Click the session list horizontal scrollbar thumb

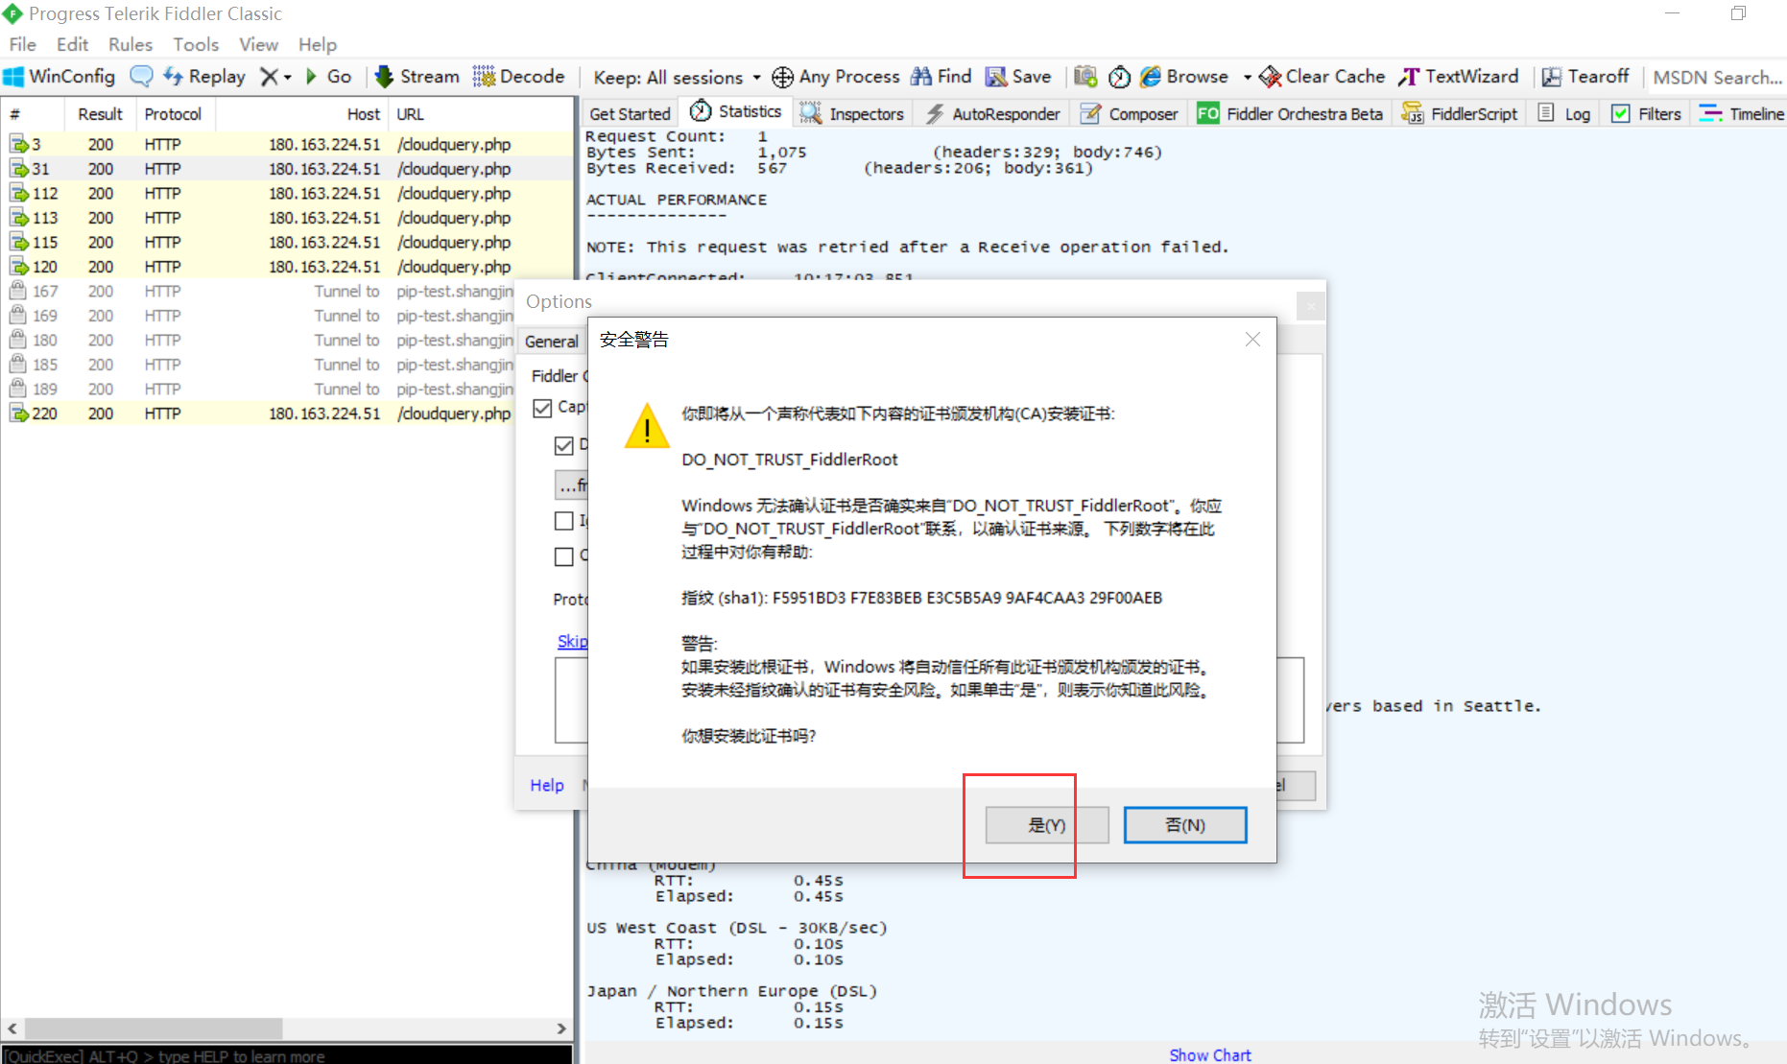tap(154, 1029)
